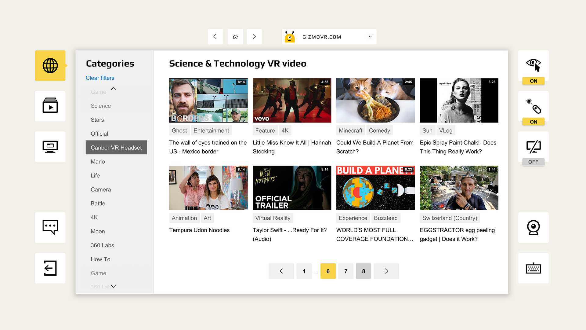The height and width of the screenshot is (330, 586).
Task: Click the GizmoVR mascot logo
Action: coord(290,37)
